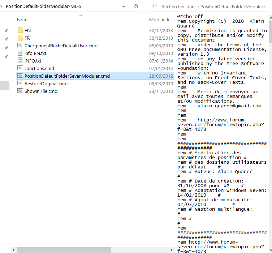Select the INFO.txt document icon
Screen dimensions: 272x253
tap(20, 61)
